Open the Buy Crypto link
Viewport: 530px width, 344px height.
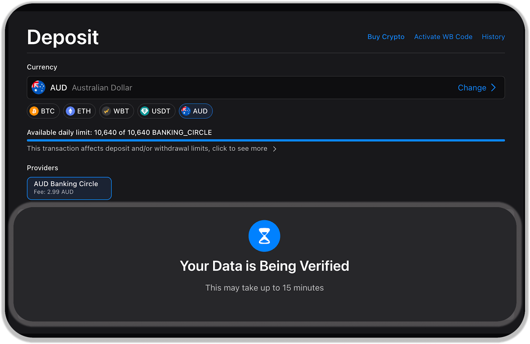coord(386,37)
